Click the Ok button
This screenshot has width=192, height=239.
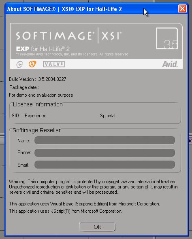[97, 227]
